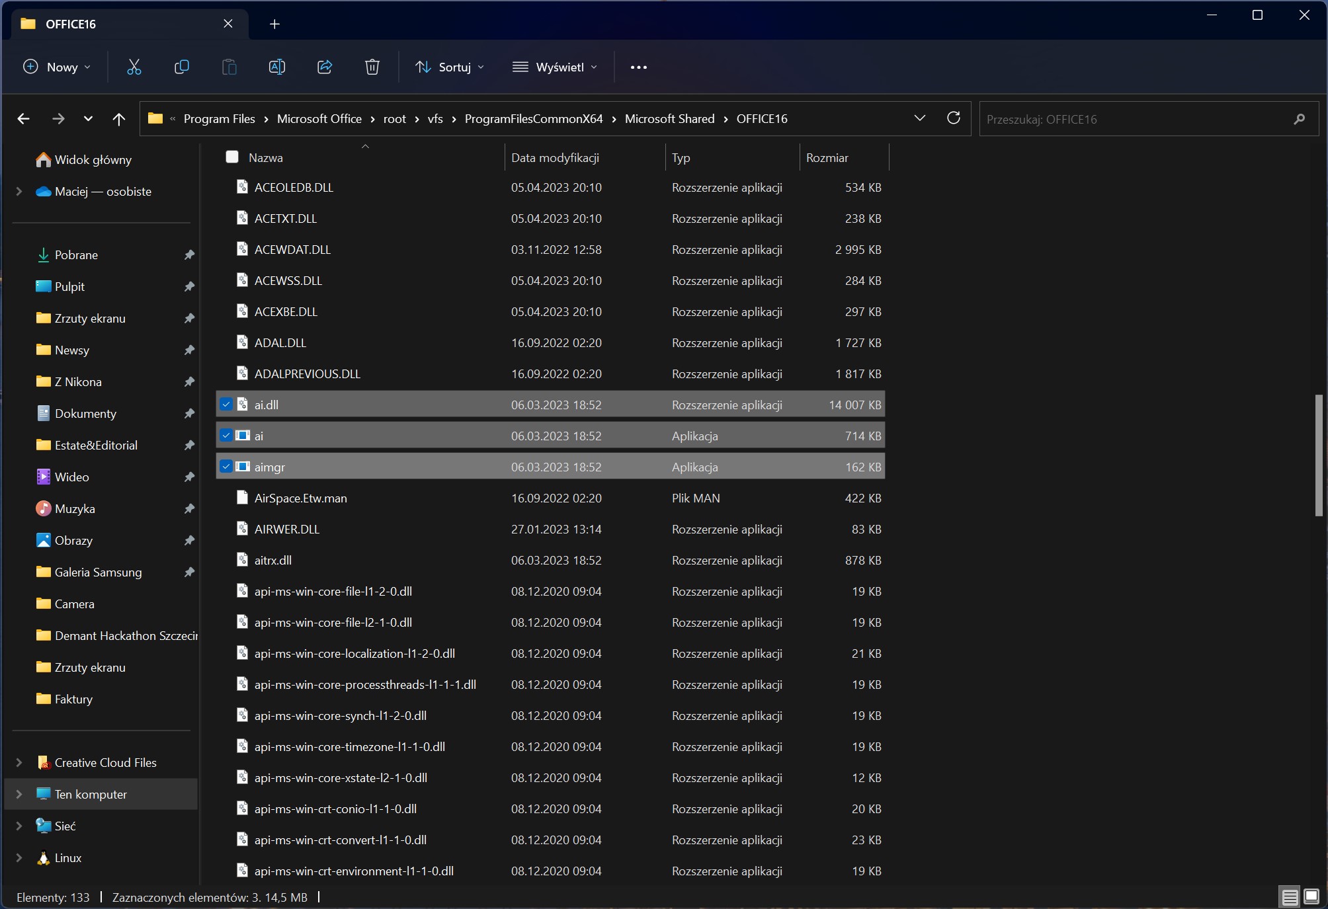Unpin Galeria Samsung using its pin icon
This screenshot has height=909, width=1328.
[189, 572]
